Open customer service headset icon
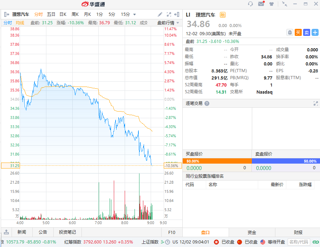 (x=250, y=4)
